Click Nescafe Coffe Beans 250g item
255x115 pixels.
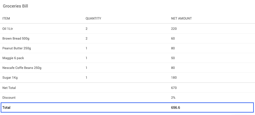click(x=22, y=68)
